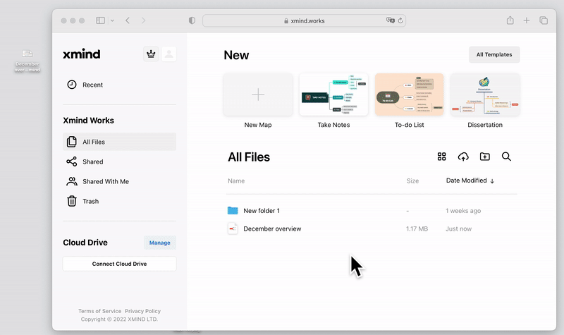
Task: Click the All Templates button
Action: (x=494, y=55)
